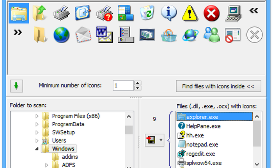Click the green down arrow button
273x168 pixels.
(x=16, y=86)
